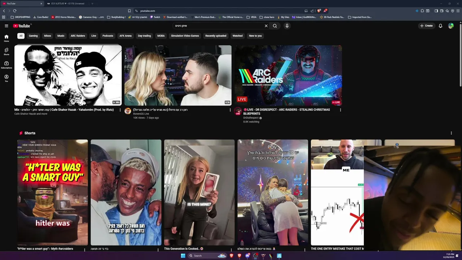Viewport: 462px width, 260px height.
Task: Open Shorts section more options menu
Action: (x=451, y=133)
